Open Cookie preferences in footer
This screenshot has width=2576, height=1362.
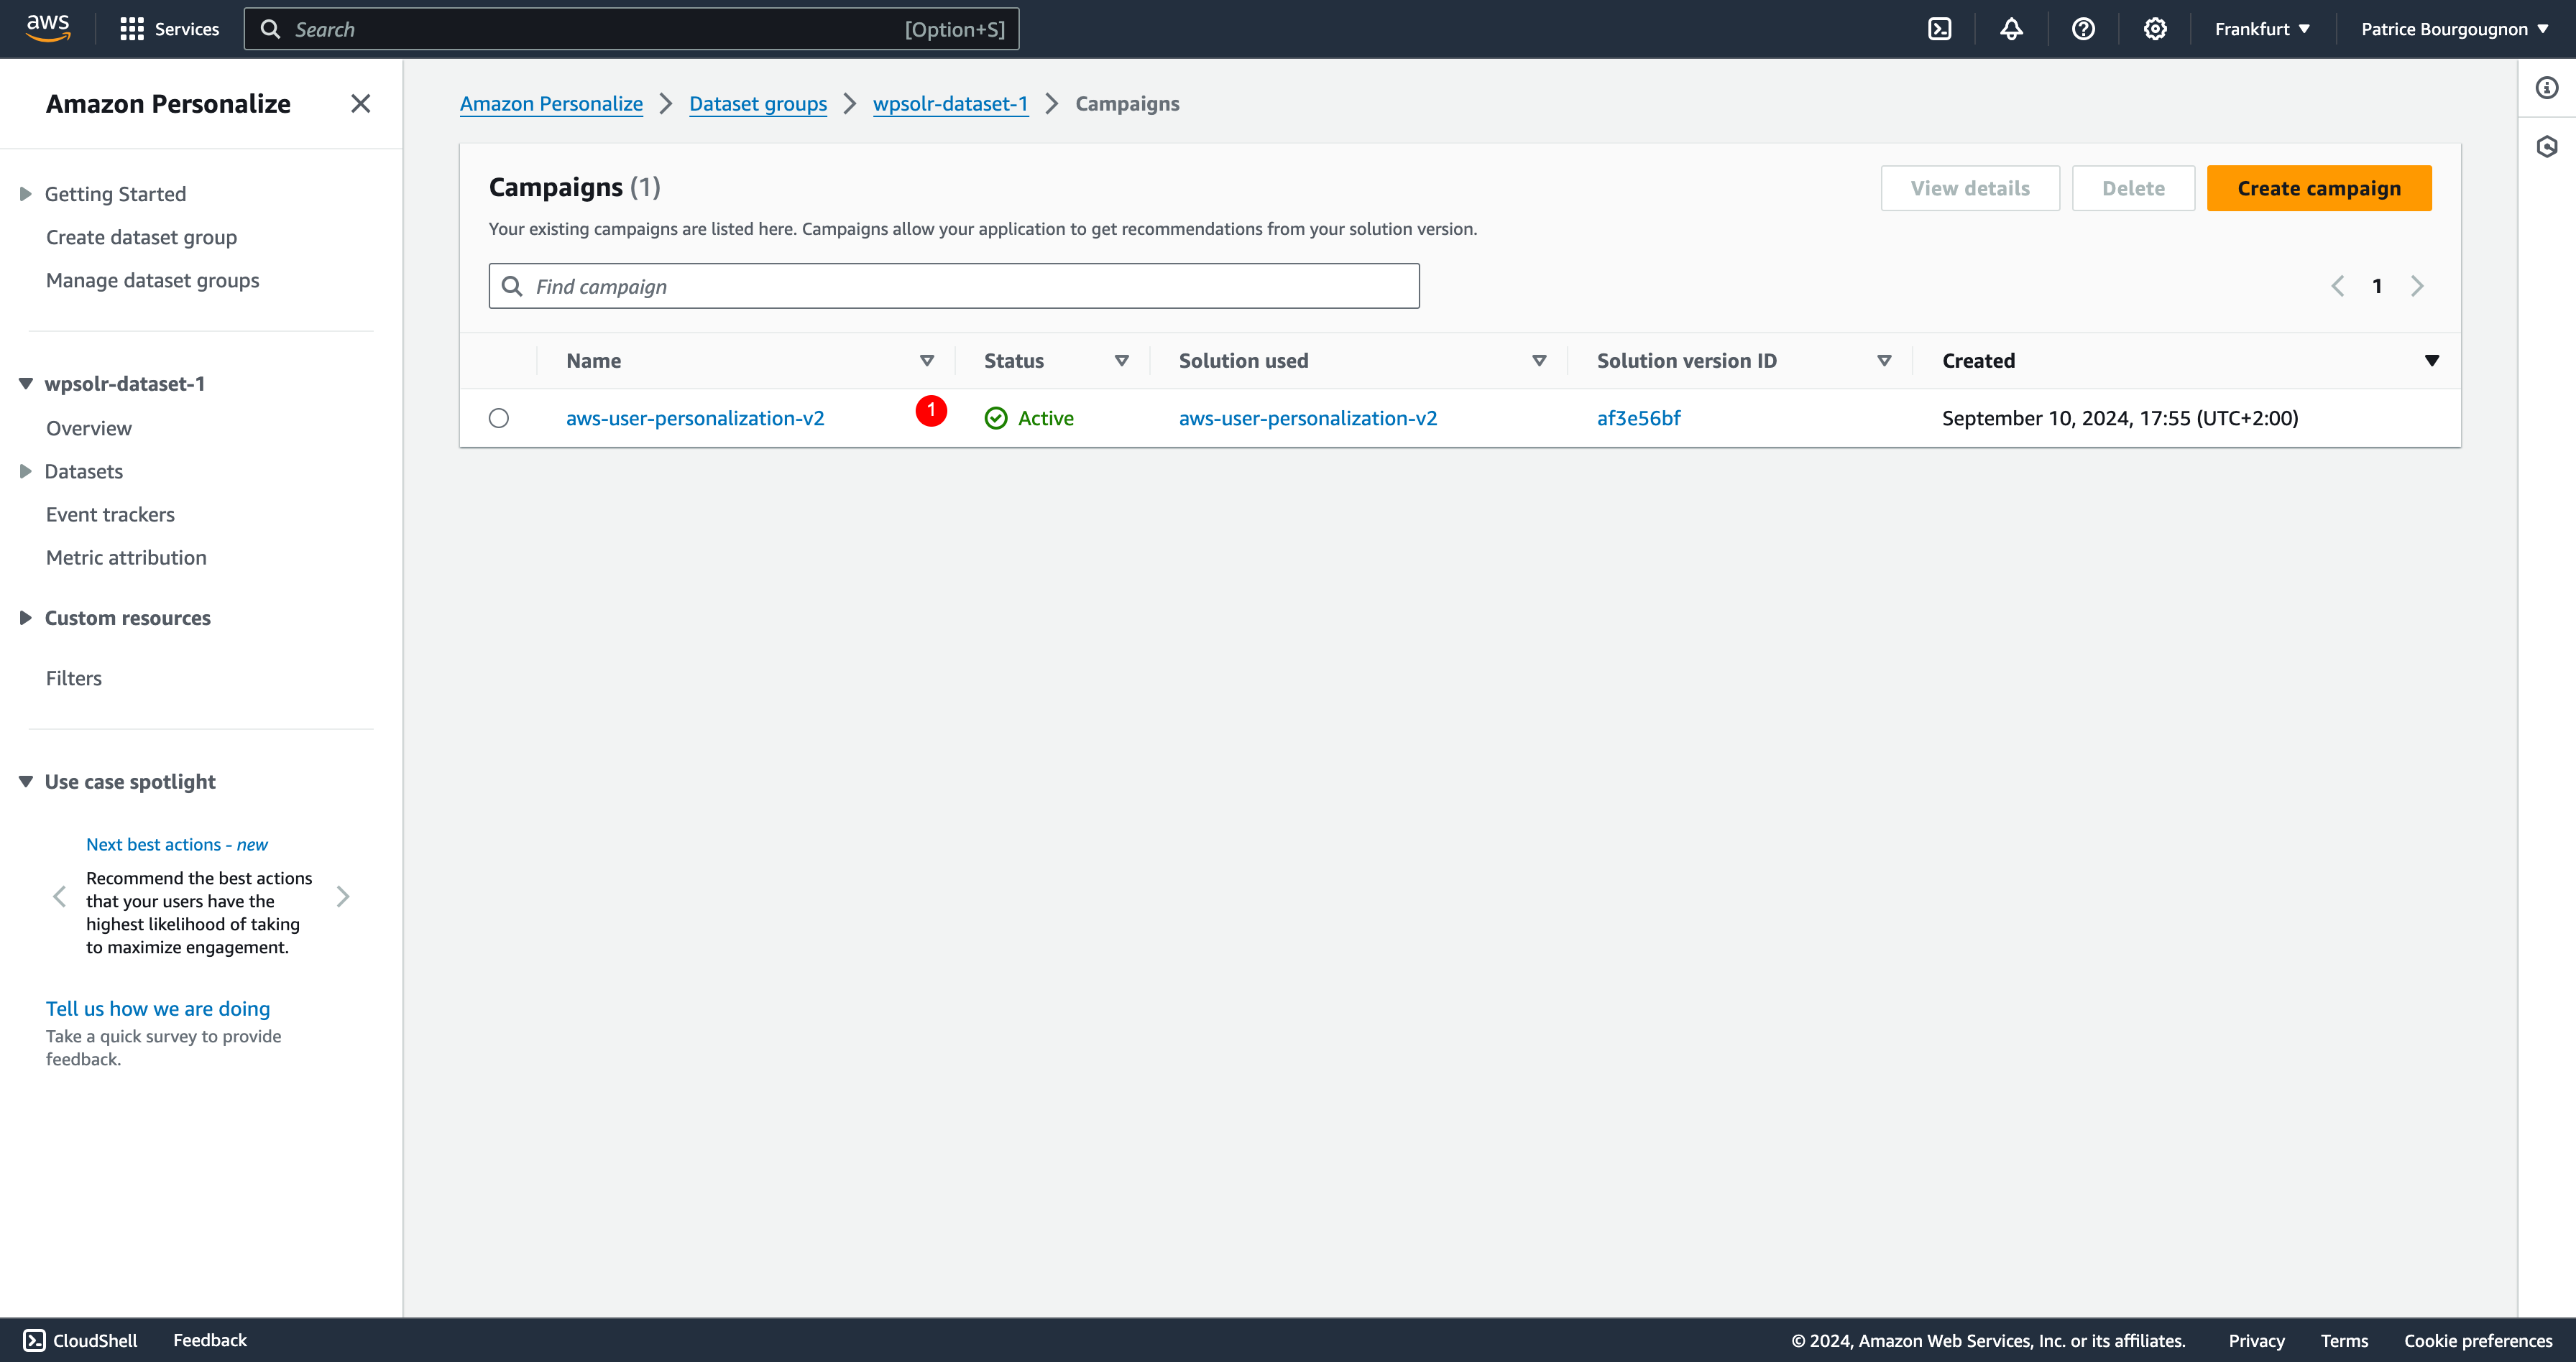pos(2478,1341)
